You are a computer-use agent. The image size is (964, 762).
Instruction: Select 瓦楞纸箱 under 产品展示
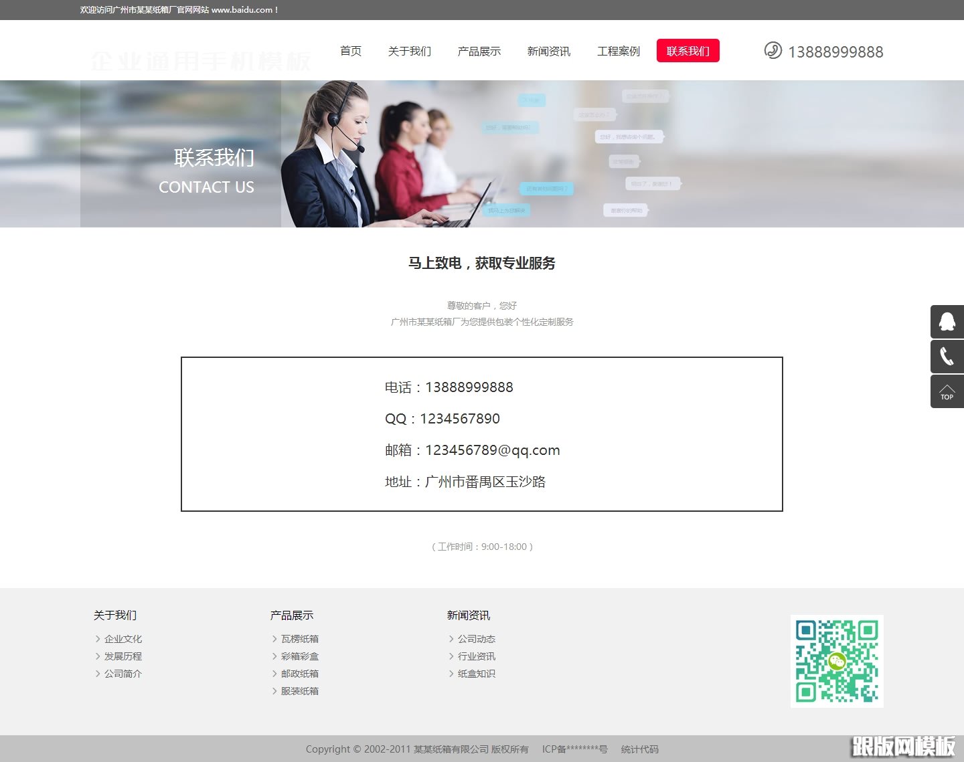pyautogui.click(x=299, y=638)
